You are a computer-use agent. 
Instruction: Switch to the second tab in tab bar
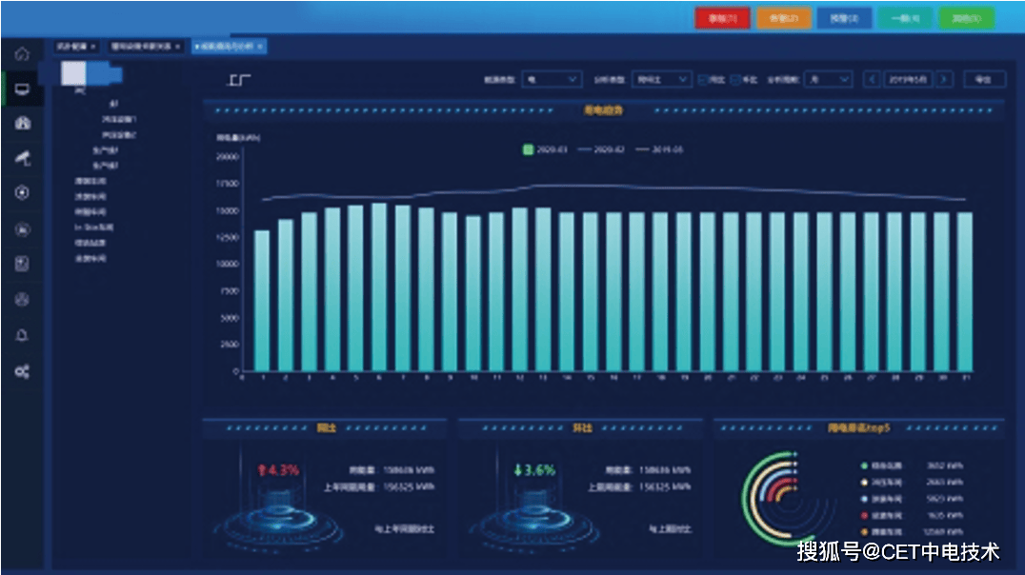142,46
